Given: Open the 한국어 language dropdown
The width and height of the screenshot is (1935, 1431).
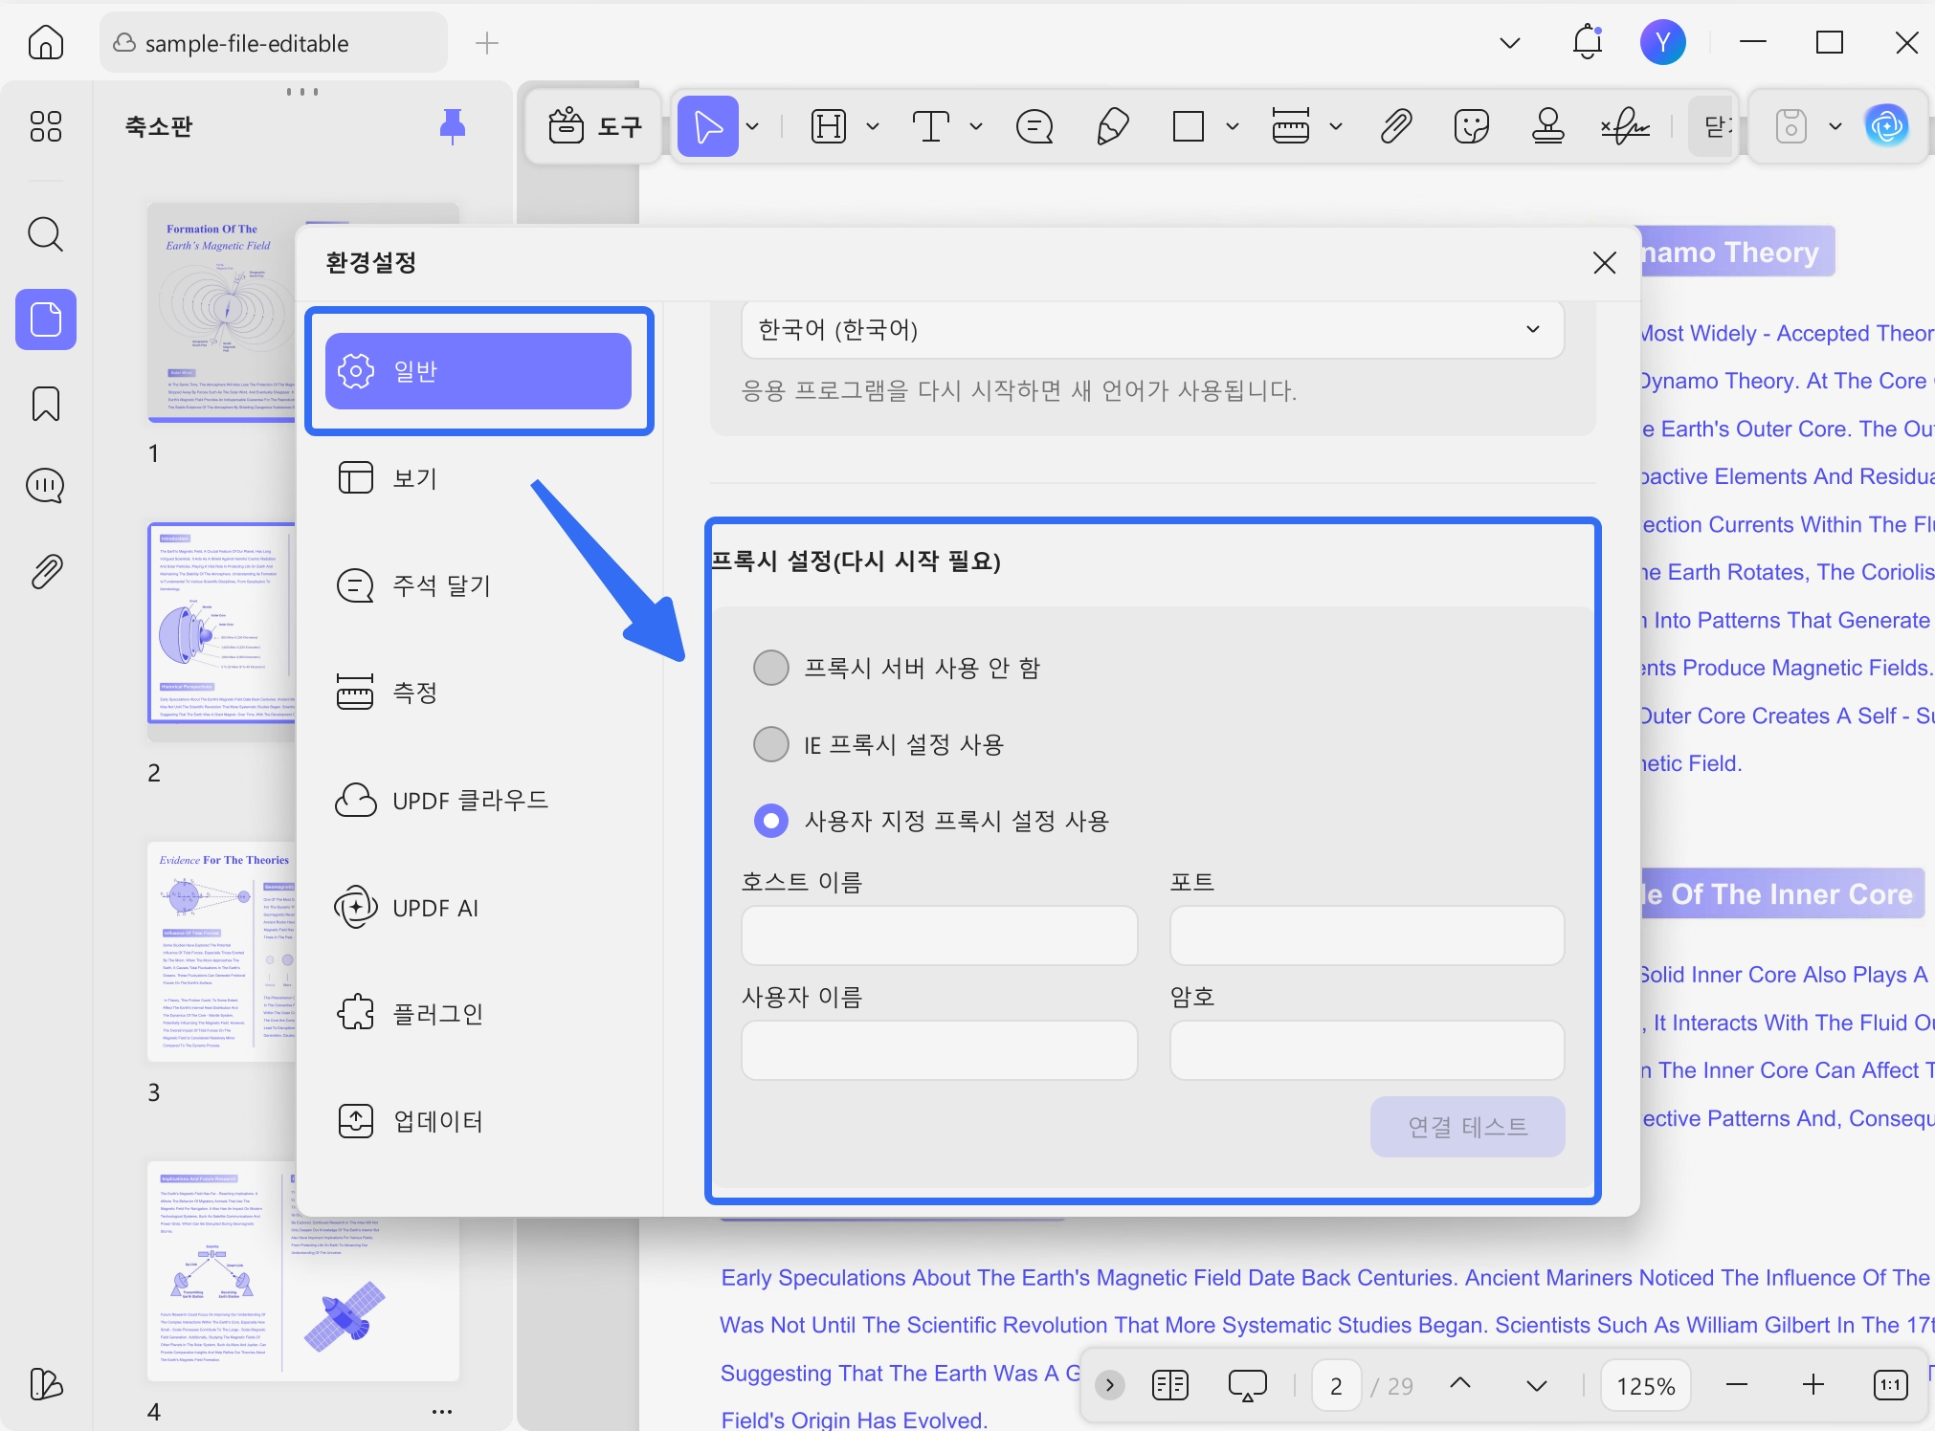Looking at the screenshot, I should (x=1151, y=330).
